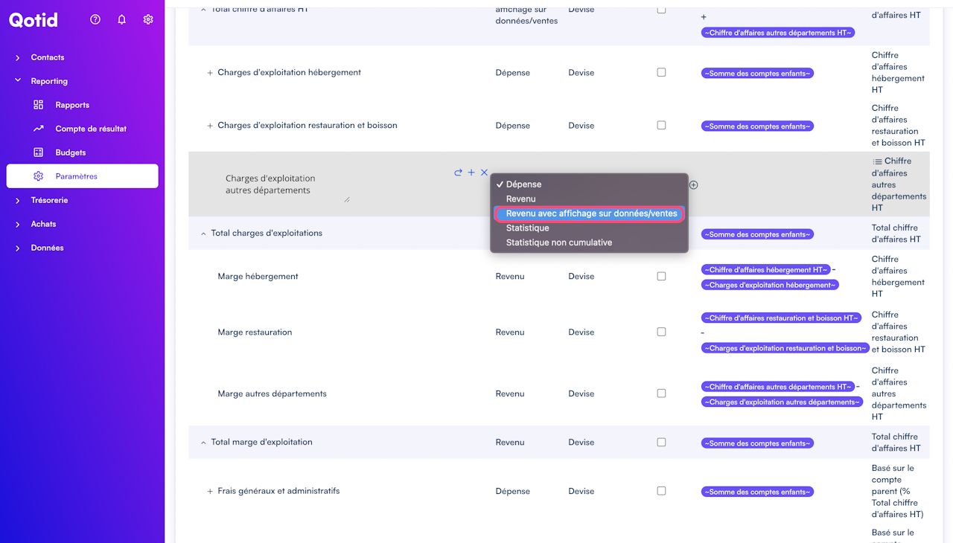953x543 pixels.
Task: Click the plus icon beside account name
Action: click(x=471, y=173)
